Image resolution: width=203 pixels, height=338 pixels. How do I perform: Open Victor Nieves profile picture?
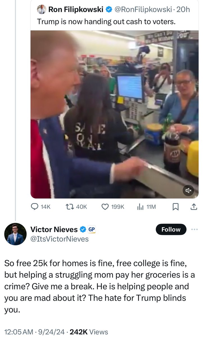pyautogui.click(x=15, y=234)
